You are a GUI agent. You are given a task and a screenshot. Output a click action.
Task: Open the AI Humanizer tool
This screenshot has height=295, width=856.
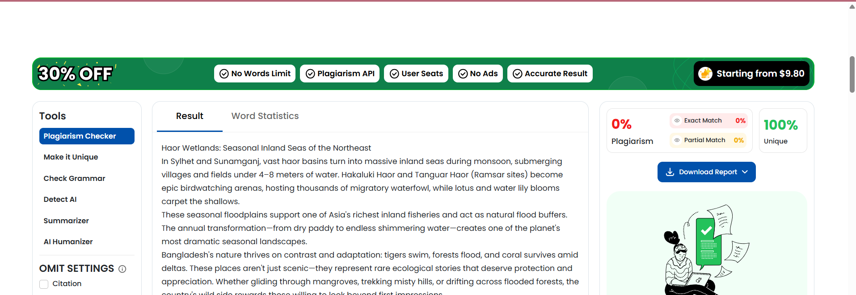[68, 242]
